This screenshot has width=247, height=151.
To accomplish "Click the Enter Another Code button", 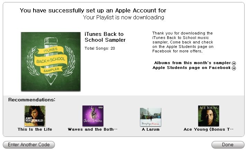I will click(29, 145).
